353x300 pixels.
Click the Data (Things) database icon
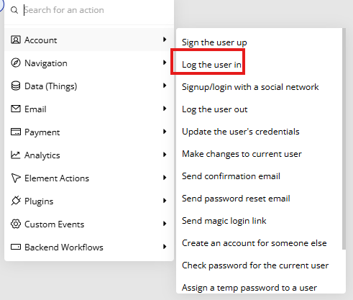(x=16, y=86)
